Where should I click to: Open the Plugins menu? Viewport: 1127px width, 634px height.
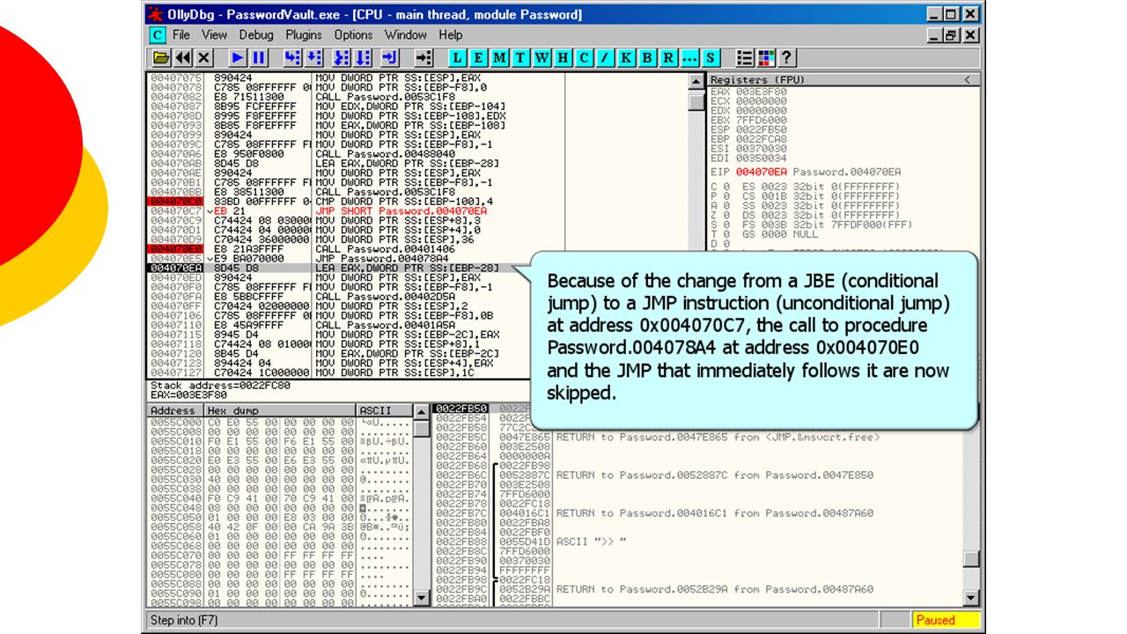[x=304, y=35]
